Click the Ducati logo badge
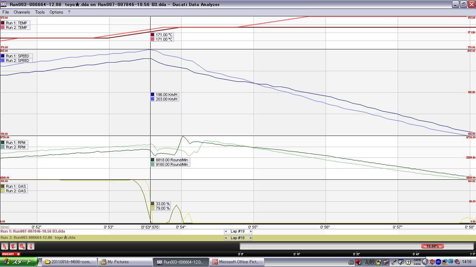 [x=10, y=254]
